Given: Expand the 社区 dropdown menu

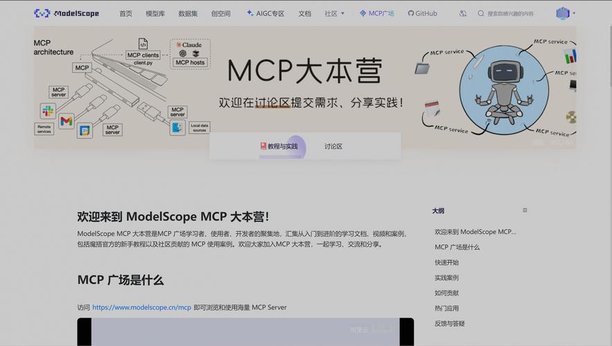Looking at the screenshot, I should pos(335,14).
